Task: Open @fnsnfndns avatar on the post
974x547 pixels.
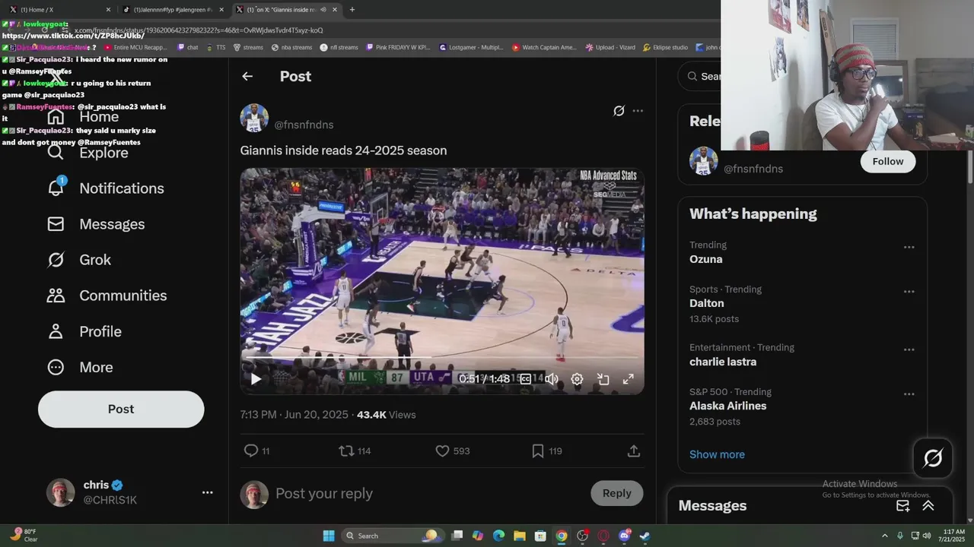Action: pos(254,118)
